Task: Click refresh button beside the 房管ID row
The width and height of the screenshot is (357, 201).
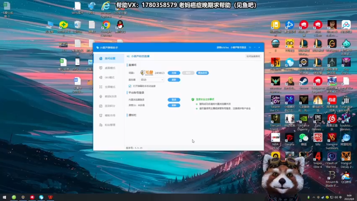Action: tap(174, 105)
